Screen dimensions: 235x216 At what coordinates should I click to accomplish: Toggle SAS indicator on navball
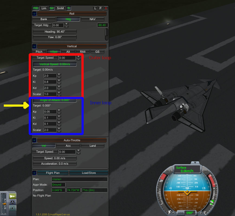206,171
